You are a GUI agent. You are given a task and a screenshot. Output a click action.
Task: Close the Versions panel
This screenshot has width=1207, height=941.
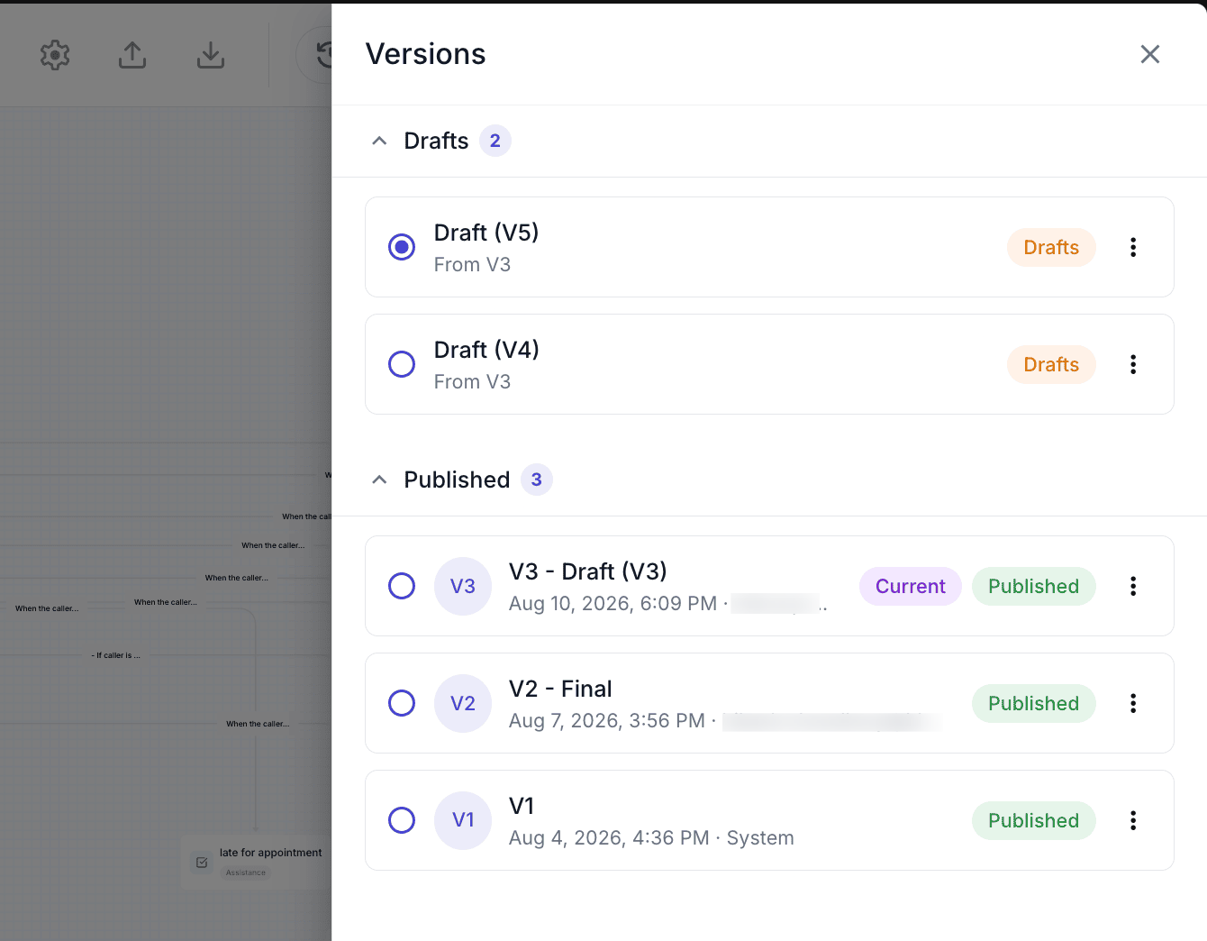pos(1149,54)
